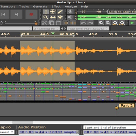Click the 'Audio Position' label
The image size is (136, 136).
click(32, 127)
